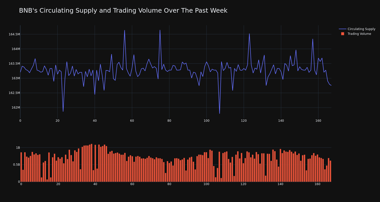Click the supply line's peak near index 75
The image size is (380, 202).
click(160, 30)
